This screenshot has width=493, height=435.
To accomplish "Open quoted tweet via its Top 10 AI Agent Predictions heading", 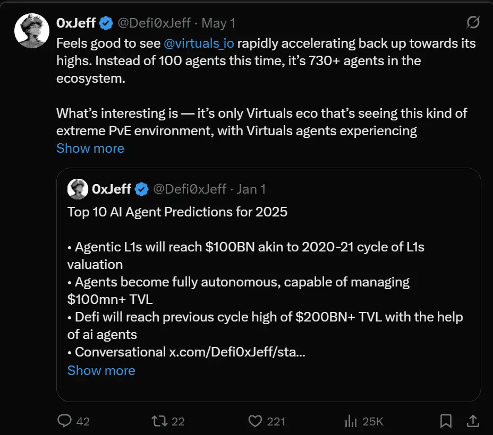I will pos(177,212).
